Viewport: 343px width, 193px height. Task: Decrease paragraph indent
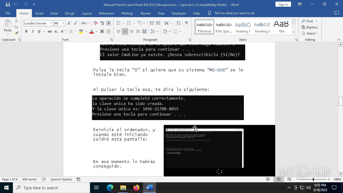tap(151, 23)
